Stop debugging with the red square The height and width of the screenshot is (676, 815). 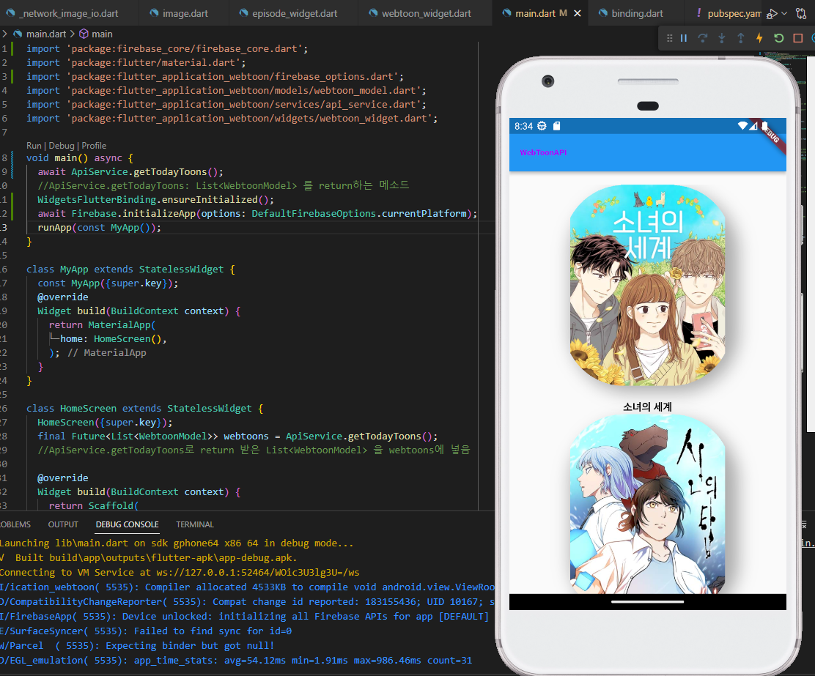tap(798, 38)
